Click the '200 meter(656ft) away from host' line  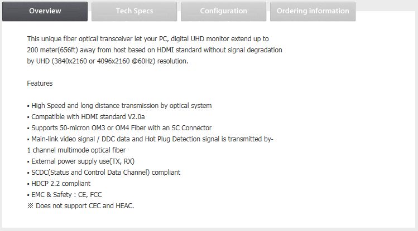tap(155, 50)
